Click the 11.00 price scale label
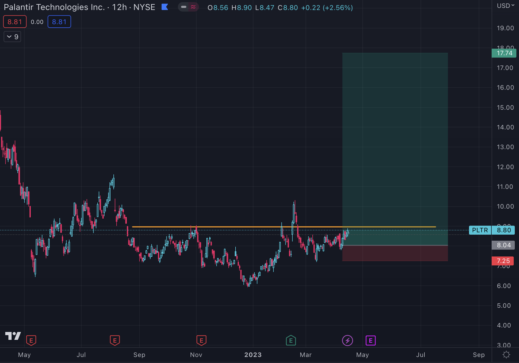This screenshot has width=519, height=363. [505, 187]
